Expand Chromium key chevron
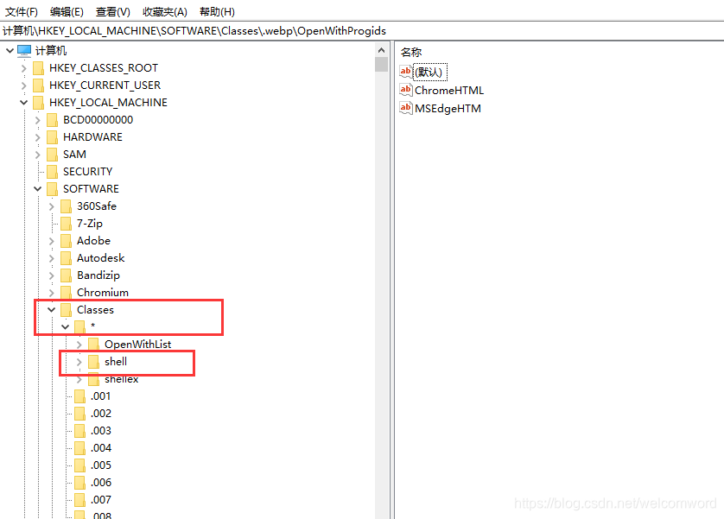 click(x=52, y=293)
